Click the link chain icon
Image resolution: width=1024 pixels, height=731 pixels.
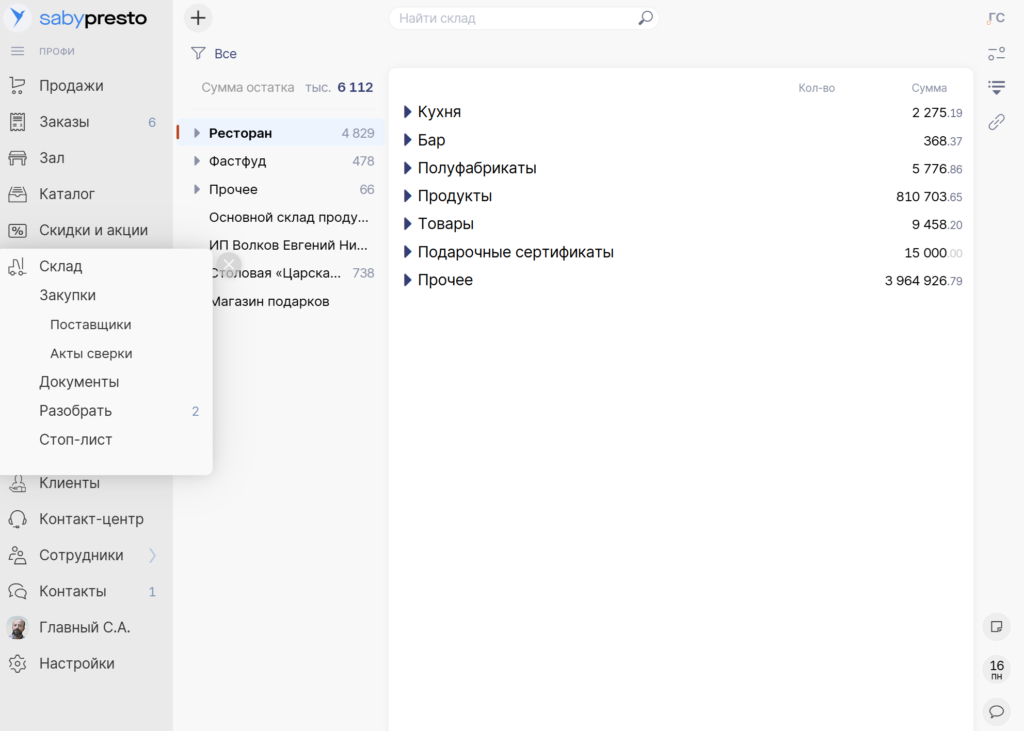pos(996,122)
